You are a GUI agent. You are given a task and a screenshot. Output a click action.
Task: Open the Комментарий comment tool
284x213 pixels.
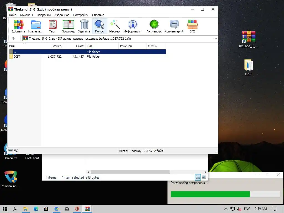tap(174, 26)
